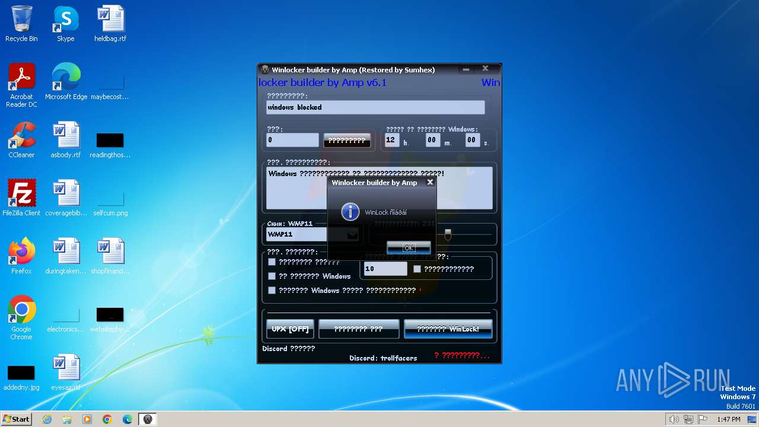Open the Windows Start menu
759x427 pixels.
pos(17,419)
